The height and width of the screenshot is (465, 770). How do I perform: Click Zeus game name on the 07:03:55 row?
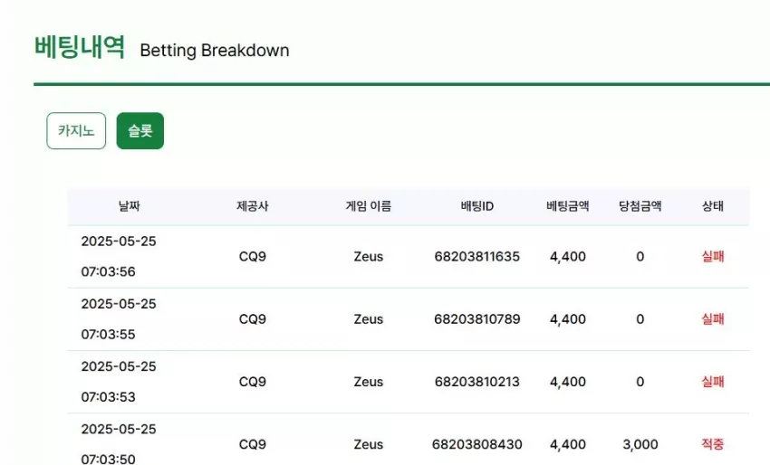point(369,319)
